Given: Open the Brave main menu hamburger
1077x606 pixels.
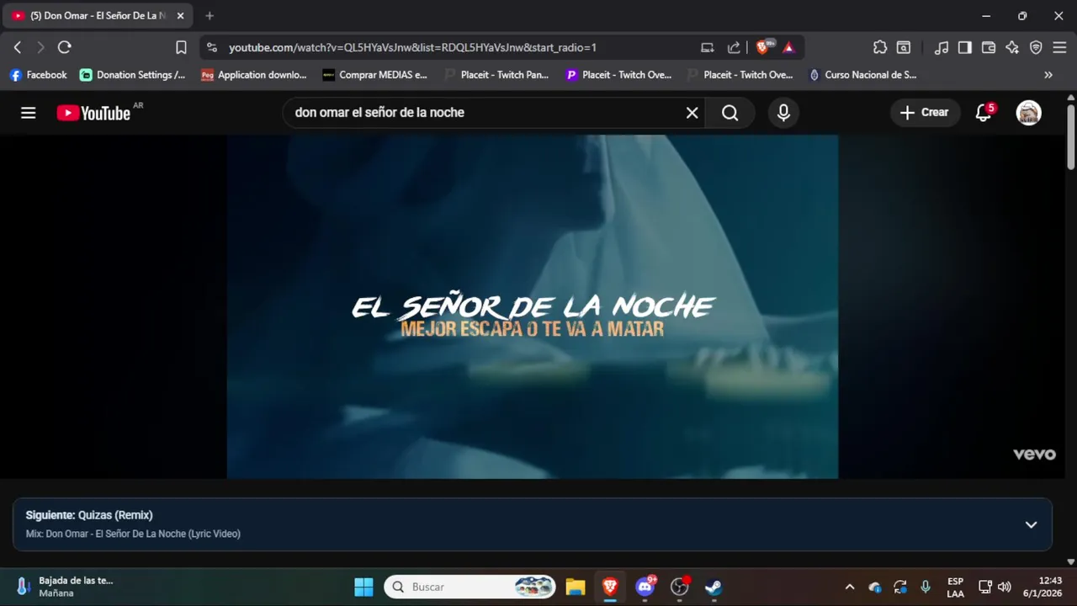Looking at the screenshot, I should click(x=1059, y=47).
